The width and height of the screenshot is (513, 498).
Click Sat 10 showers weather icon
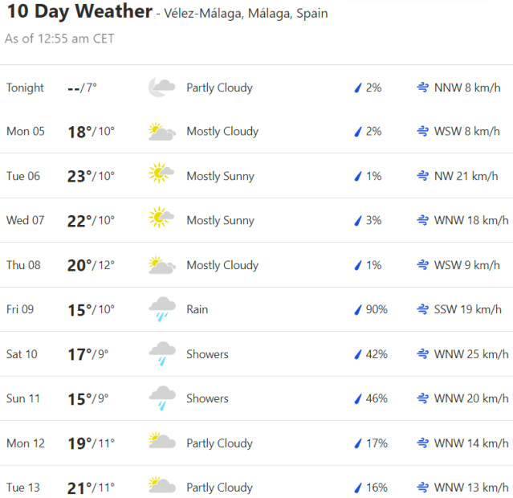pyautogui.click(x=161, y=354)
